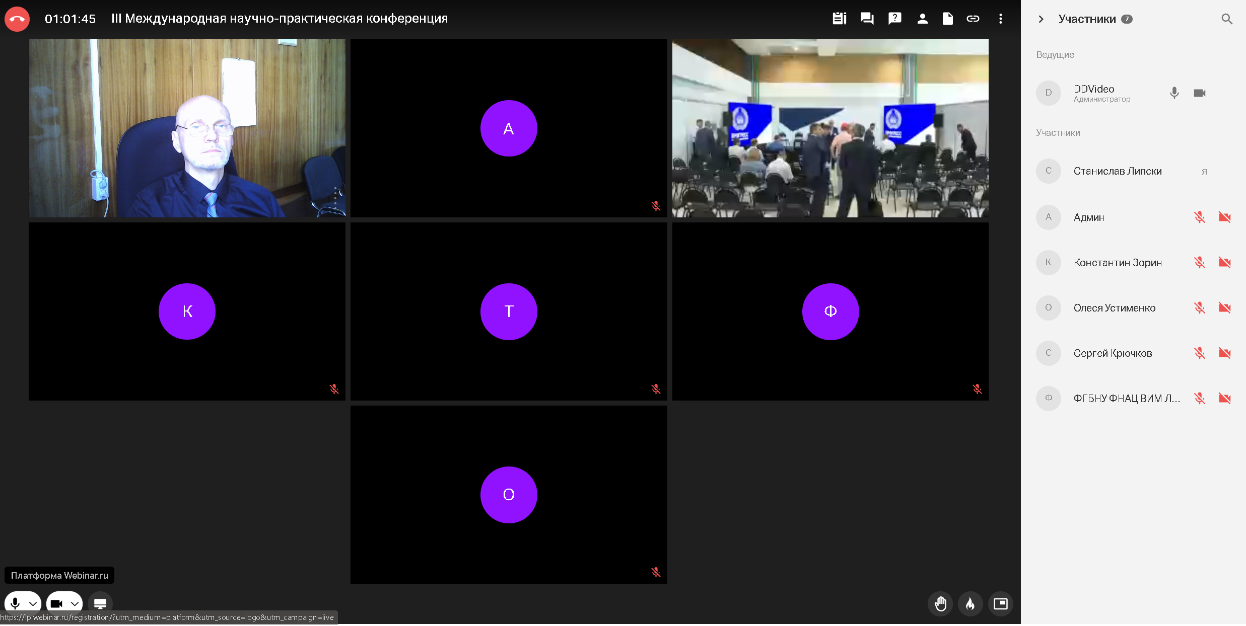Screen dimensions: 1246x626
Task: Unmute camera for Админ in list
Action: click(1224, 217)
